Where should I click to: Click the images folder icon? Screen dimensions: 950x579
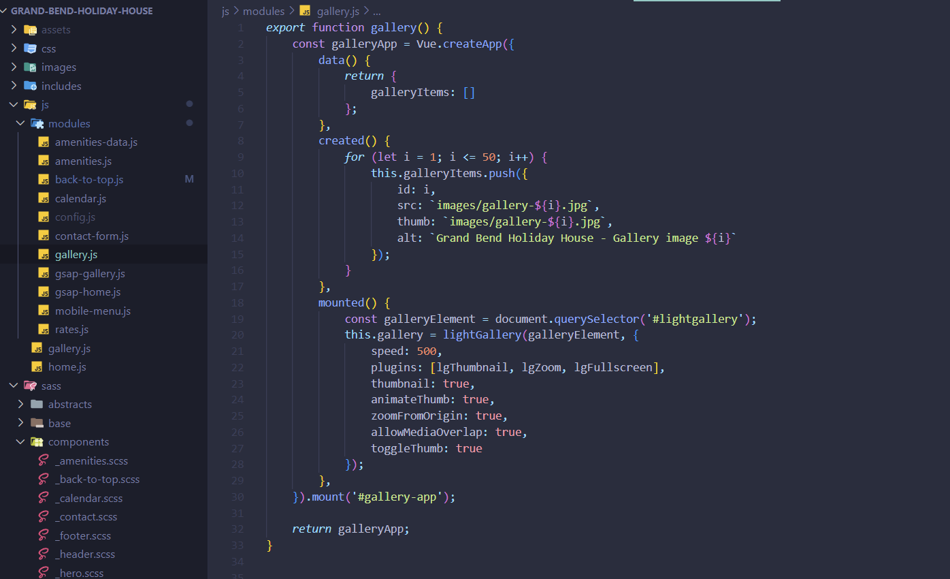pyautogui.click(x=30, y=67)
